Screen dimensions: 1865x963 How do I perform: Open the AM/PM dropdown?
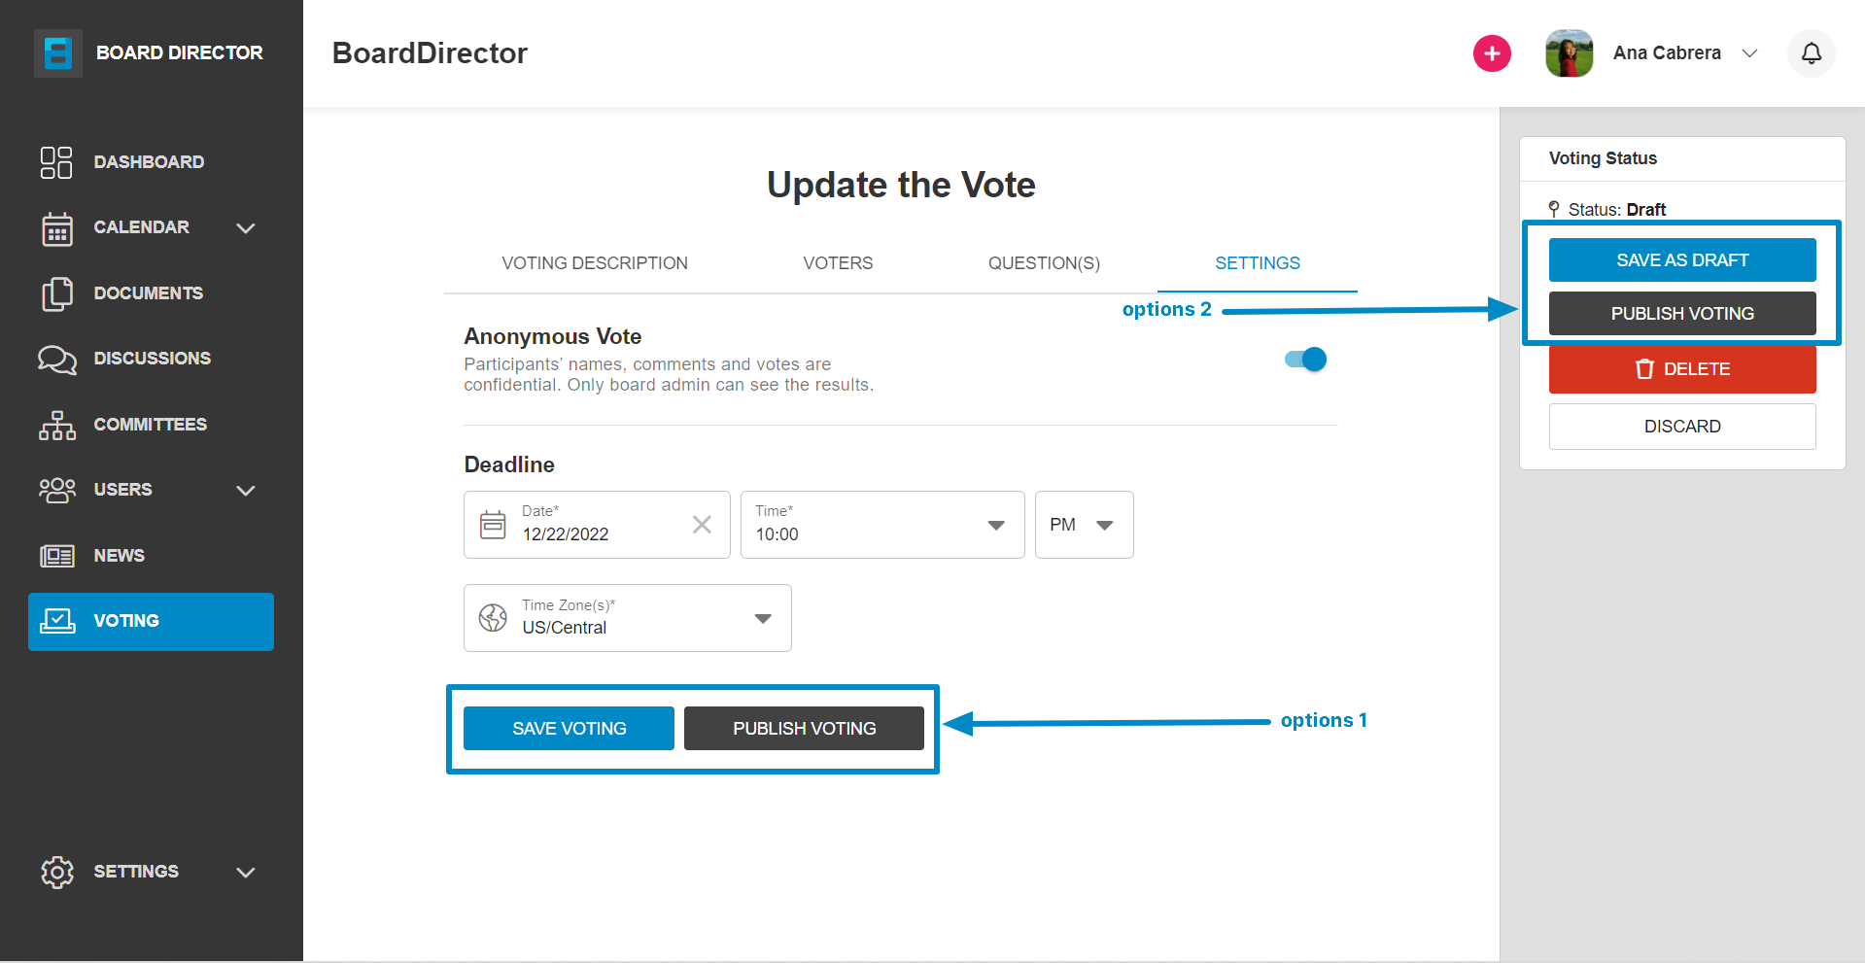point(1084,525)
